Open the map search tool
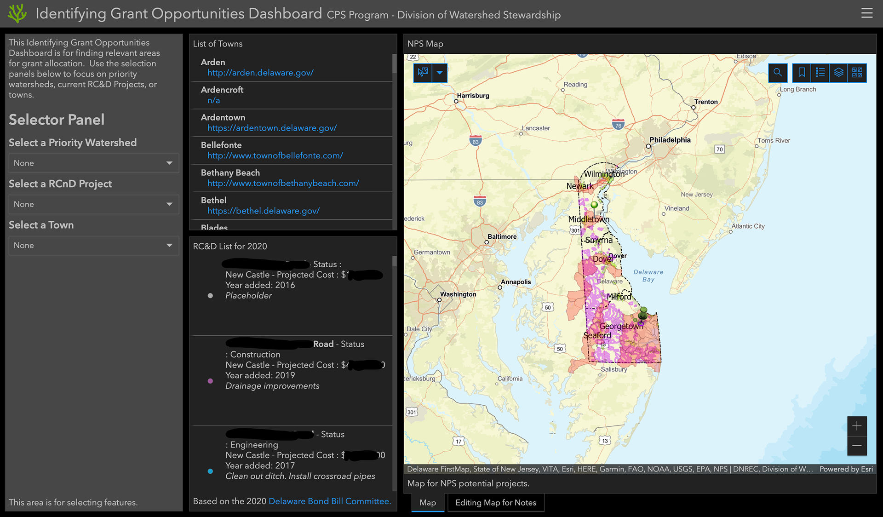This screenshot has width=883, height=517. pos(778,73)
